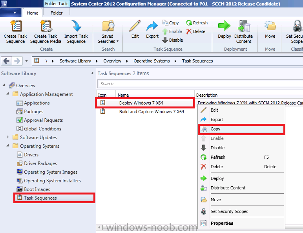Click the Search field in Task Sequences
Viewport: 303px width, 233px height.
point(200,84)
